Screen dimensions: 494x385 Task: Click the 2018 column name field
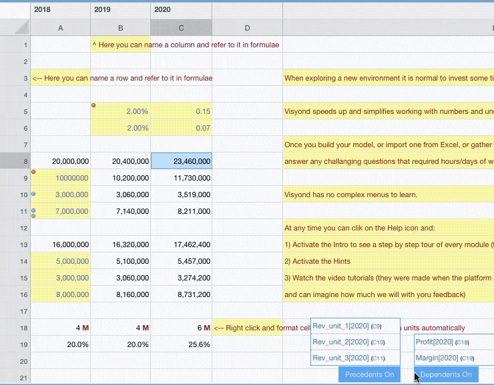tap(61, 9)
